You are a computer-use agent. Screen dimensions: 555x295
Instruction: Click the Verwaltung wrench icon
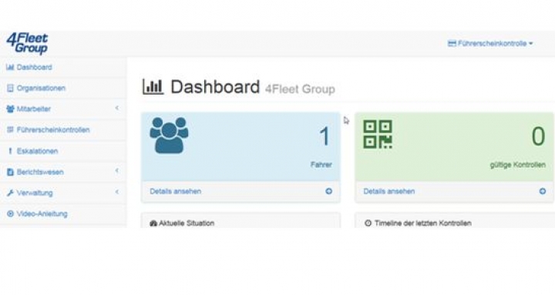coord(10,193)
